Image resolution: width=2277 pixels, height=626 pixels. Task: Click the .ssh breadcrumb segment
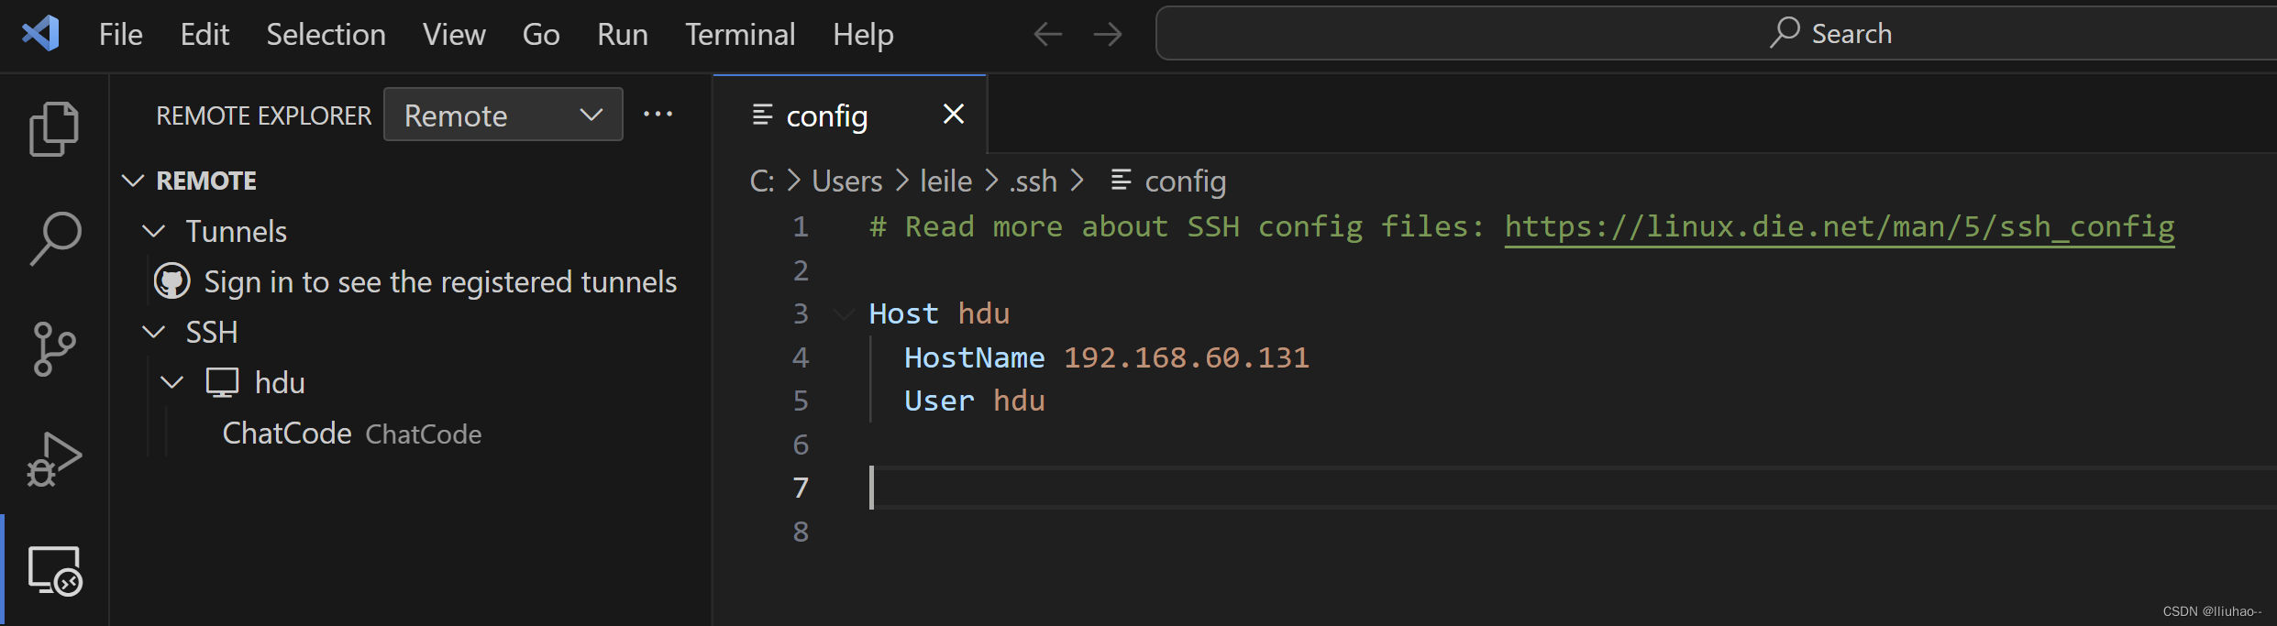[x=1033, y=181]
